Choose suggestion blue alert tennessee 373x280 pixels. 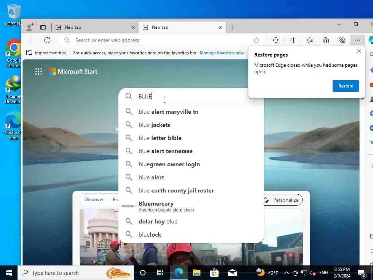pos(191,151)
